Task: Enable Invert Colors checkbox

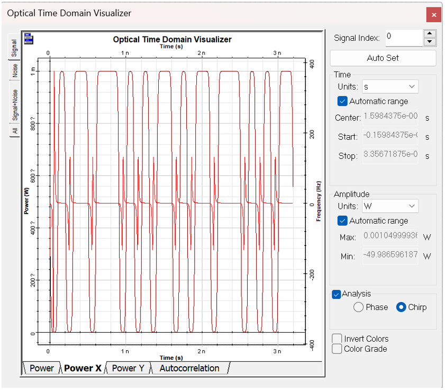Action: 337,339
